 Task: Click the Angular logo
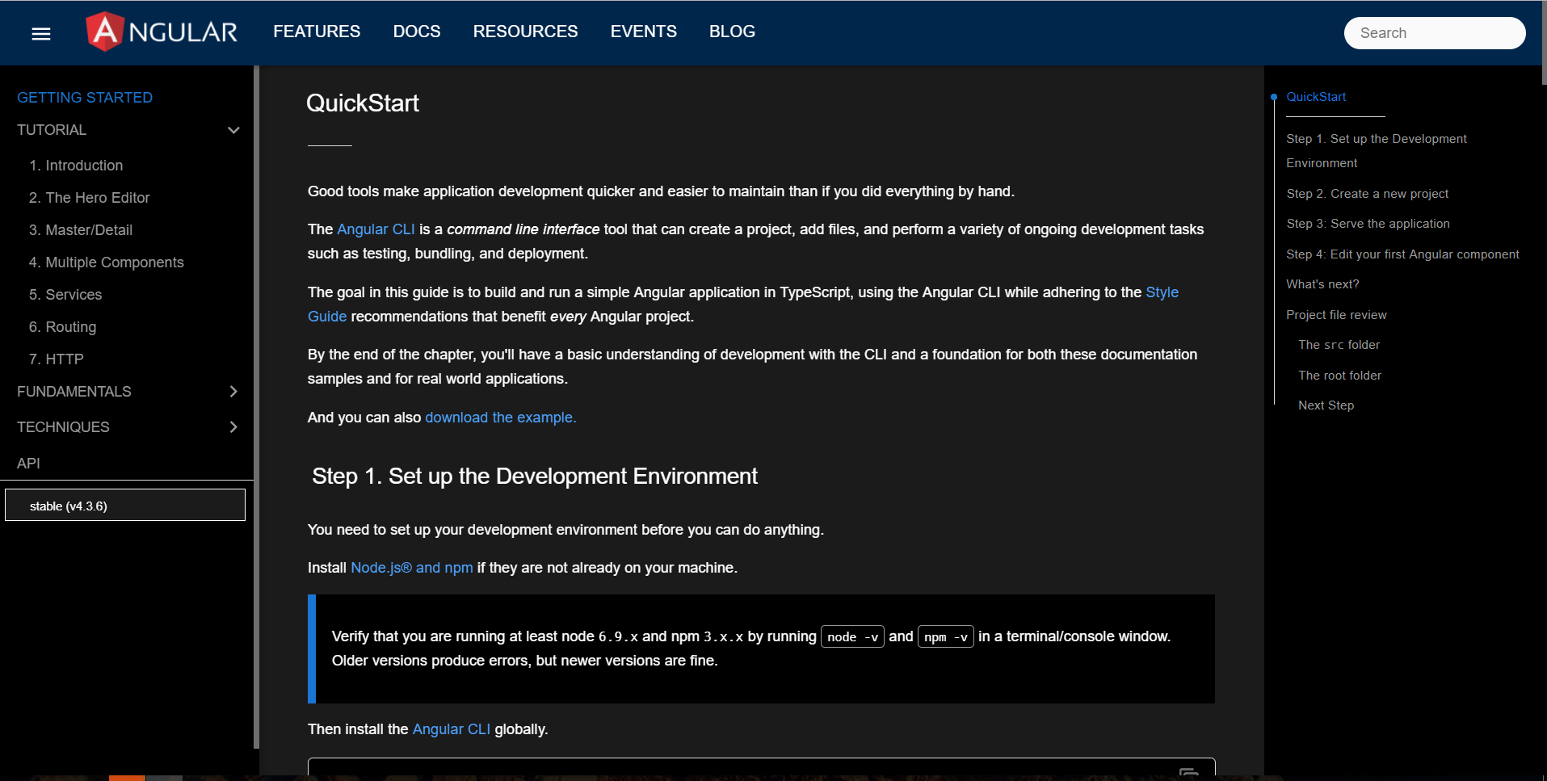pyautogui.click(x=162, y=32)
